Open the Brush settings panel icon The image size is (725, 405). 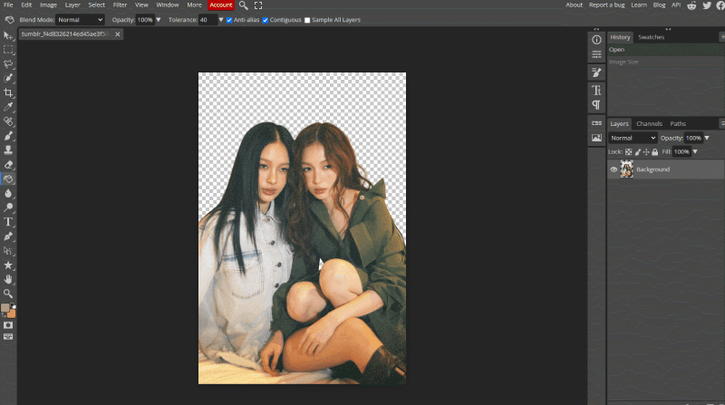click(x=596, y=72)
